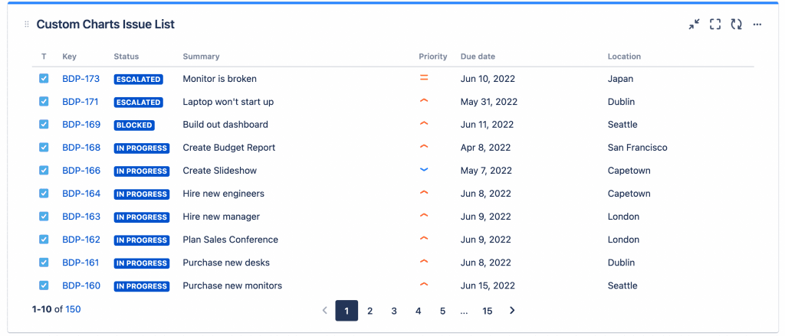Expand gadget to full screen
Screen dimensions: 785x336
tap(715, 24)
